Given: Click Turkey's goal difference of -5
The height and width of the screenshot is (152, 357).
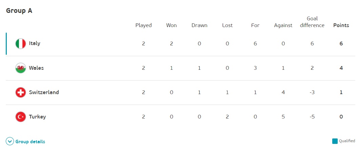Looking at the screenshot, I should (x=312, y=117).
